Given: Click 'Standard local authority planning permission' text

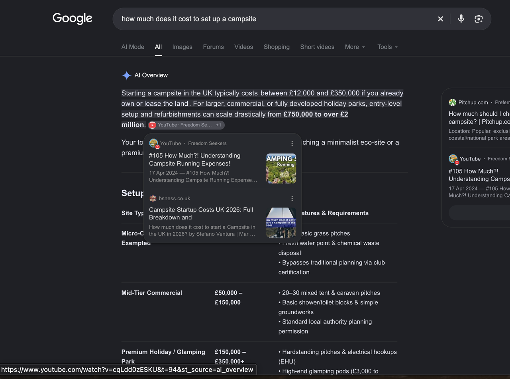Looking at the screenshot, I should [x=325, y=326].
